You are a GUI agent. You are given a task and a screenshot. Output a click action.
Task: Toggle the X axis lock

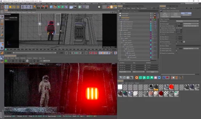tap(23, 7)
